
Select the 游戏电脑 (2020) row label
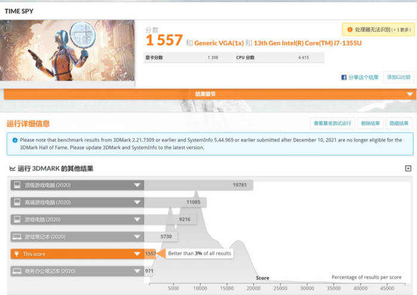[x=42, y=220]
